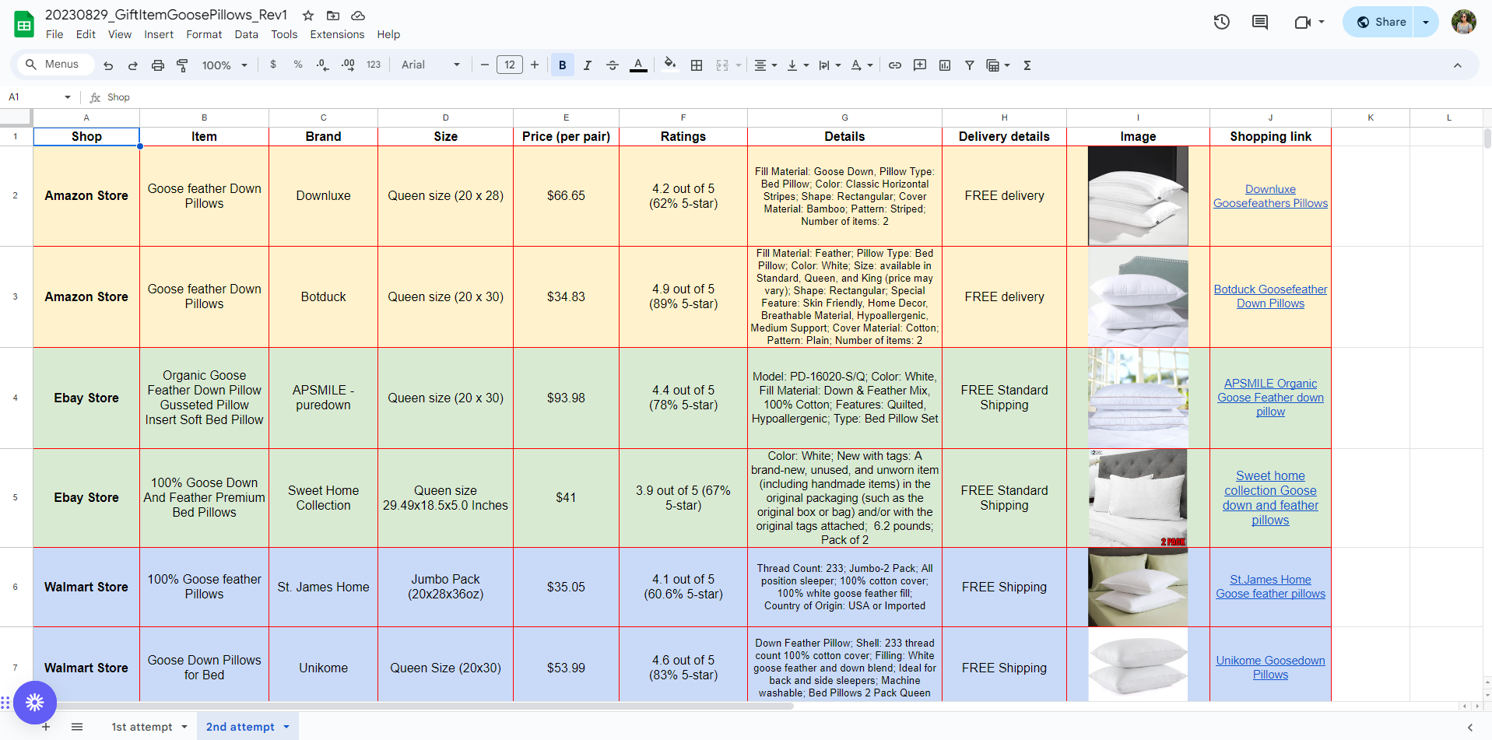Open the Help menu
This screenshot has height=740, width=1492.
point(388,34)
